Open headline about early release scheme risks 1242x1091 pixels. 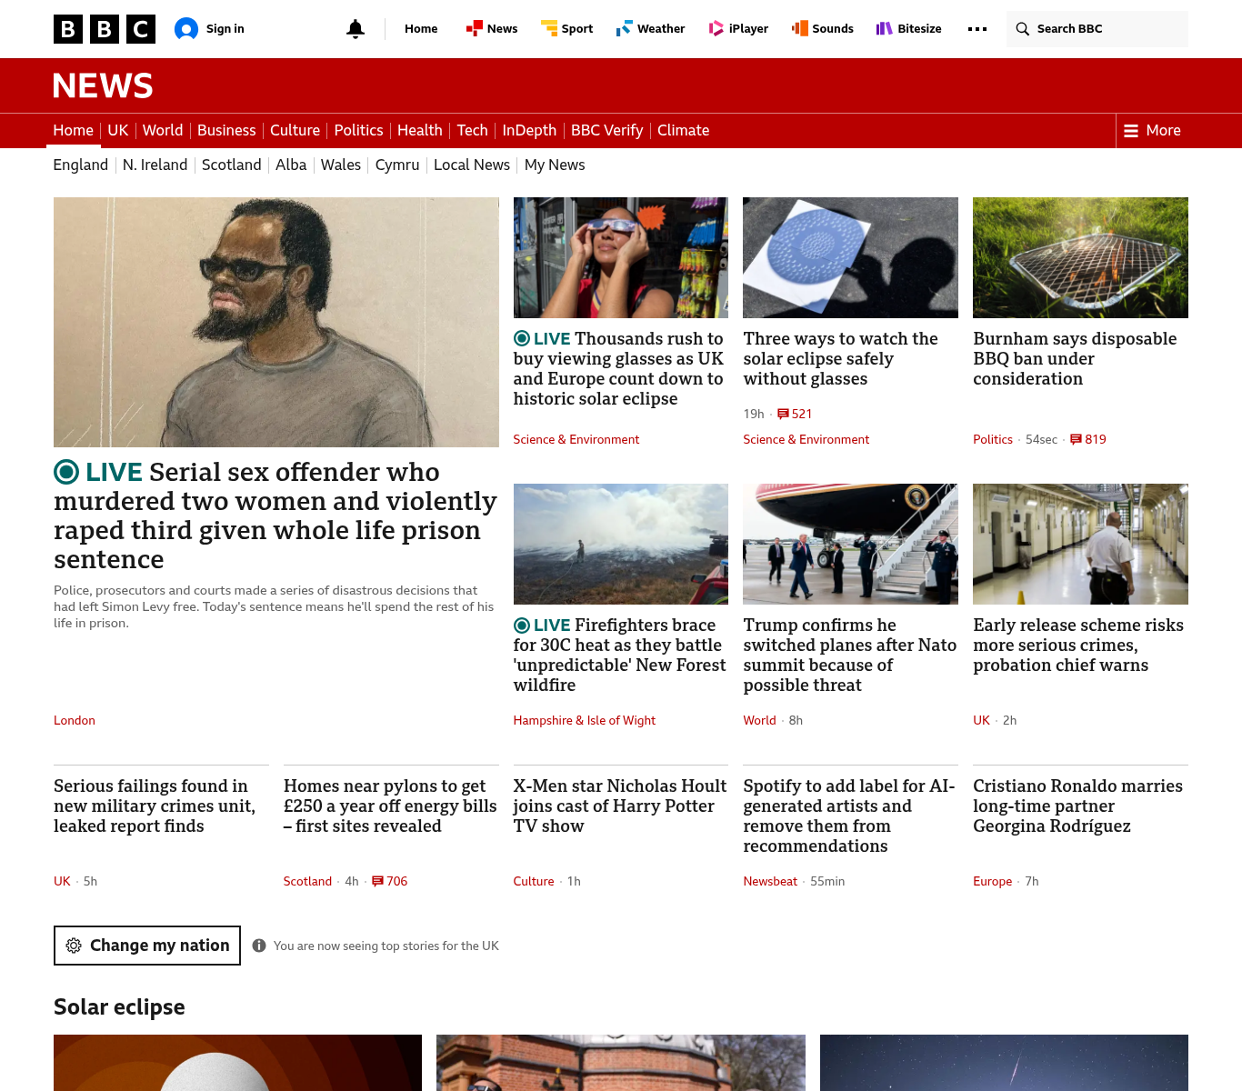click(1078, 645)
